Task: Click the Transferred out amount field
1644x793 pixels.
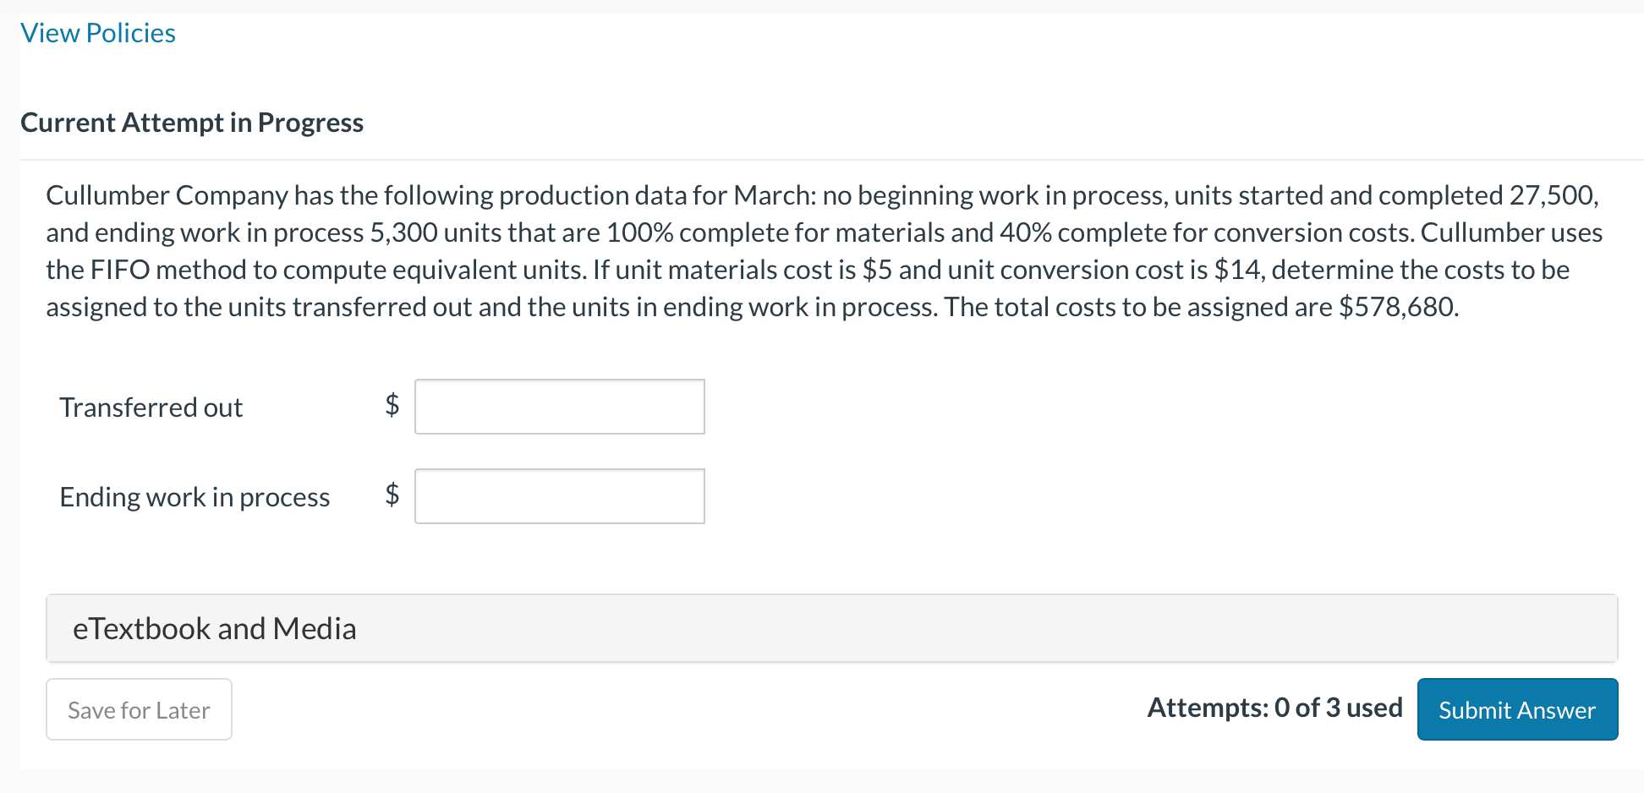Action: (x=559, y=407)
